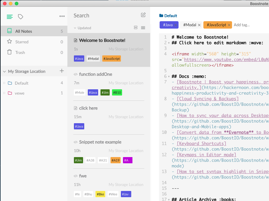Click the #Bhu tag on the fwe note
Image resolution: width=269 pixels, height=201 pixels.
(88, 194)
